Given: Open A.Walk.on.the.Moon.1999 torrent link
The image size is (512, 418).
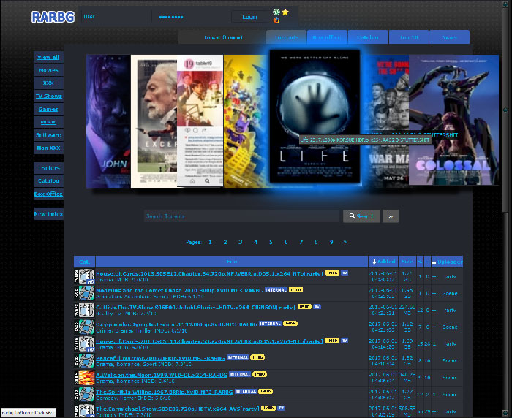Looking at the screenshot, I should [162, 375].
